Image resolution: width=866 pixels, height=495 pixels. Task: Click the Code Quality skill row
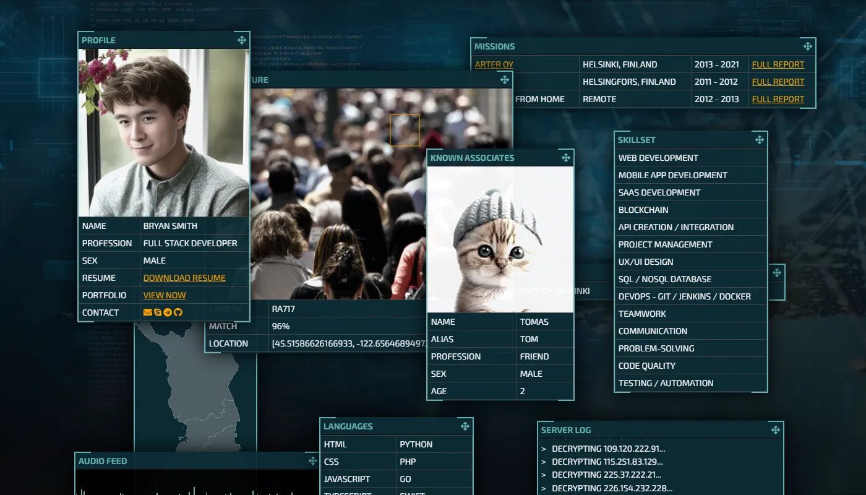pos(691,366)
